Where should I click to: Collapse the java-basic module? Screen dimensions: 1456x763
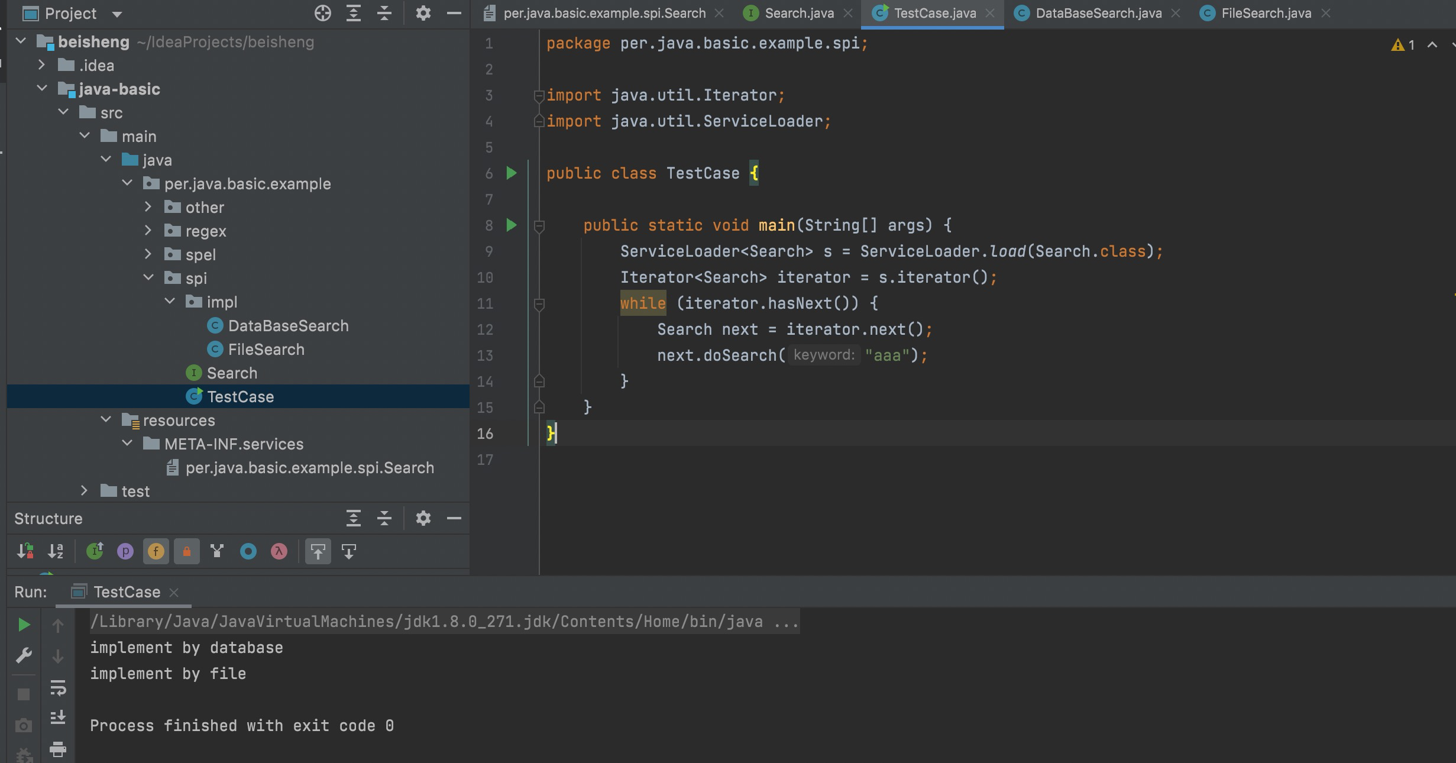41,89
